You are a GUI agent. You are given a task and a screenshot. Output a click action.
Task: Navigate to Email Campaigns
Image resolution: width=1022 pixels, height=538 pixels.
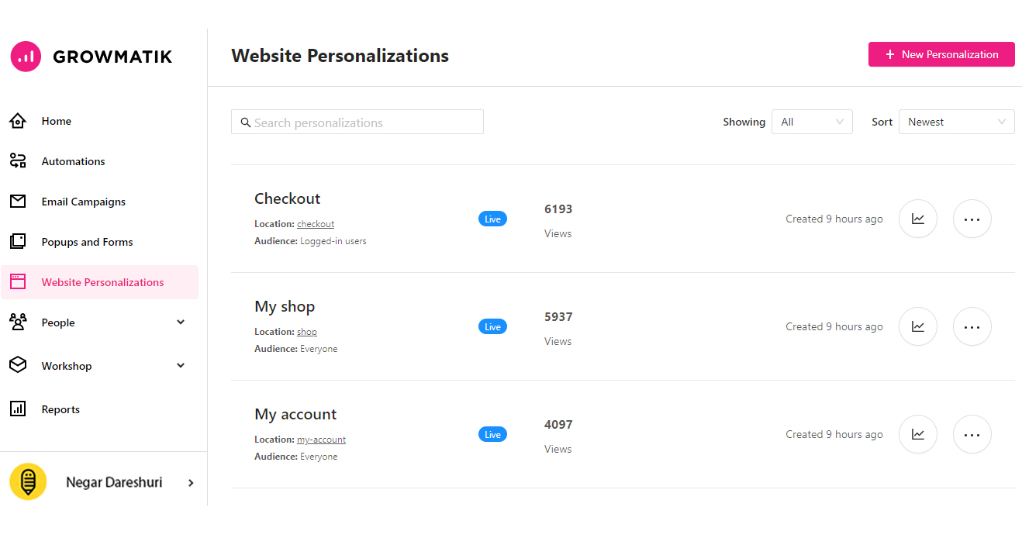click(83, 202)
